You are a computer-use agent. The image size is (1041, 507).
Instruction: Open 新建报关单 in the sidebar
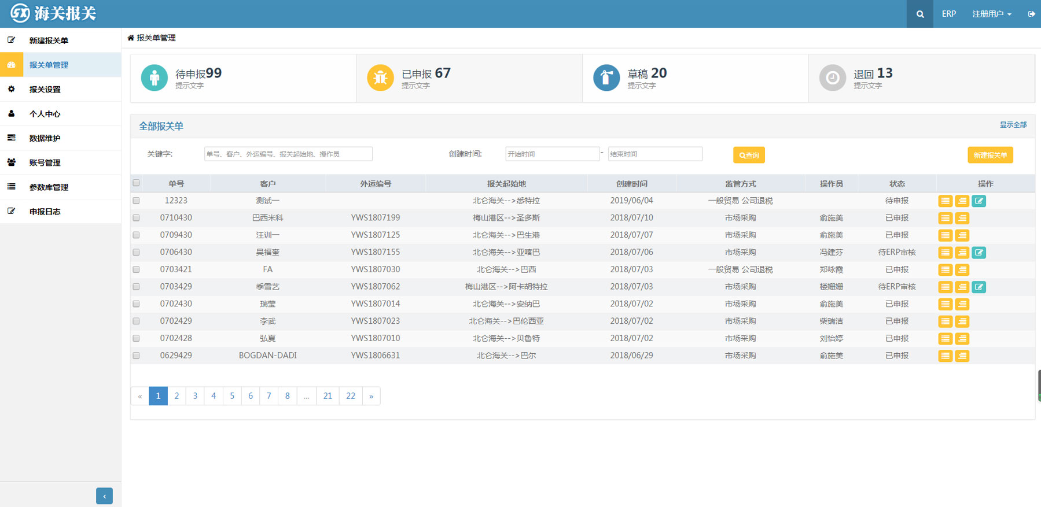60,40
